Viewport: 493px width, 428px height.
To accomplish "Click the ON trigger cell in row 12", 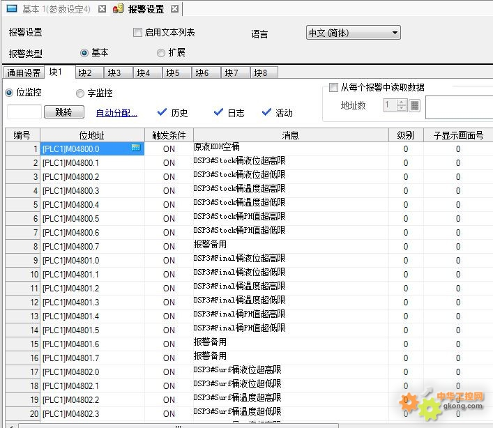I will point(169,303).
